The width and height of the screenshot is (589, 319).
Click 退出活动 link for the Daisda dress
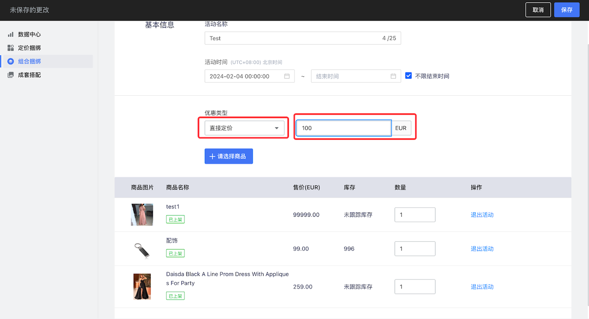(482, 286)
